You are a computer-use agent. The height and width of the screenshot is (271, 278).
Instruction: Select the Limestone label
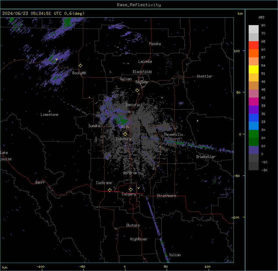click(x=49, y=115)
